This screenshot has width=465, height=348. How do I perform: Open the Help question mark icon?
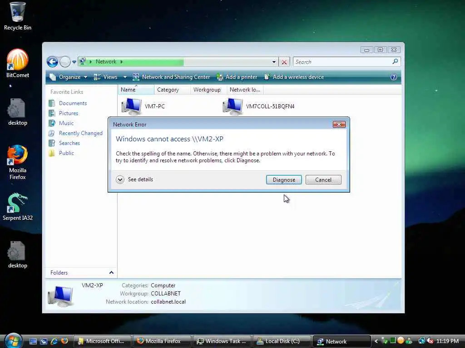tap(394, 77)
